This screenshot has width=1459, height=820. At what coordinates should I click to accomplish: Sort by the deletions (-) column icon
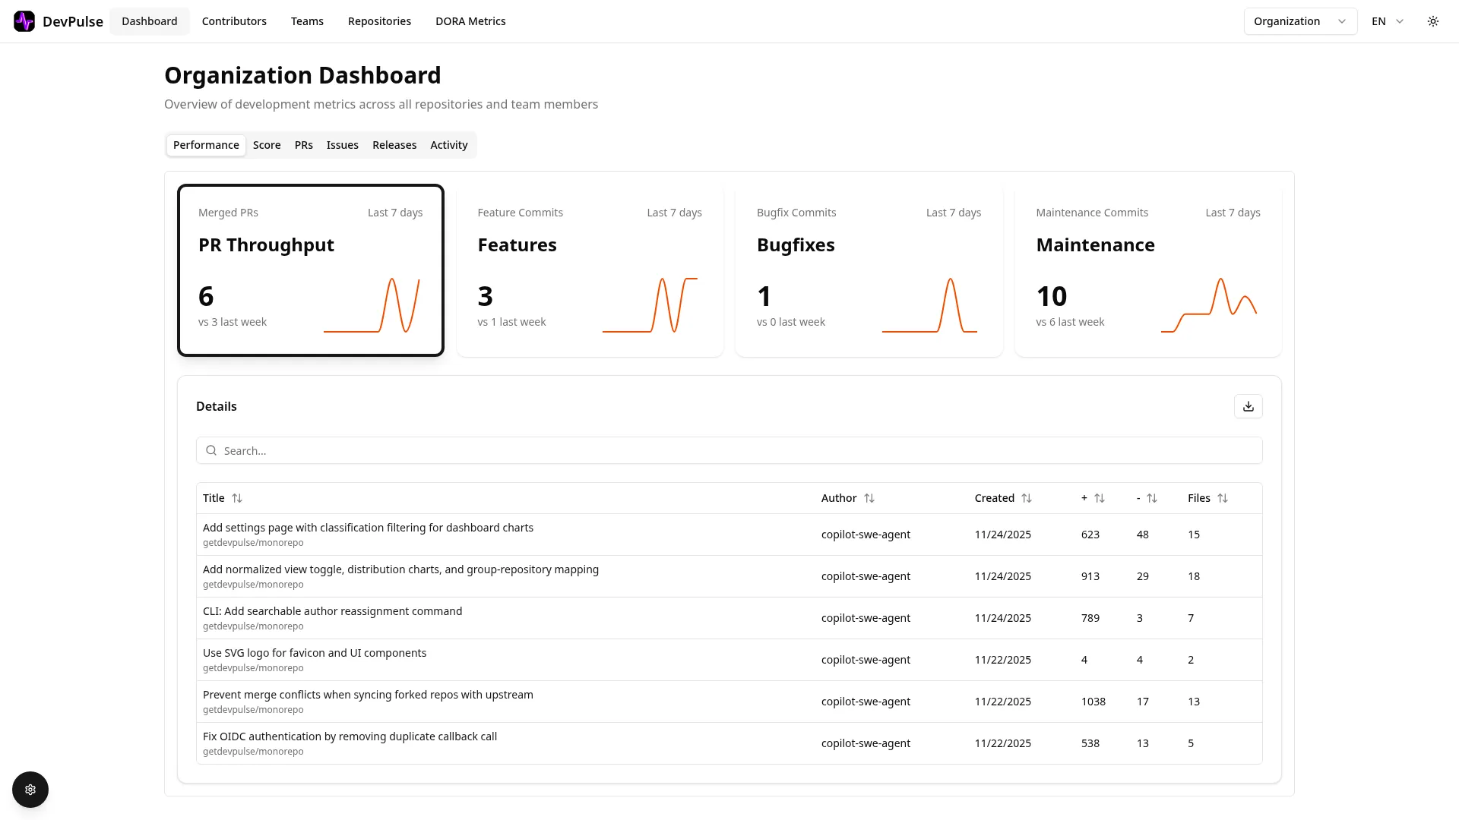pos(1154,498)
